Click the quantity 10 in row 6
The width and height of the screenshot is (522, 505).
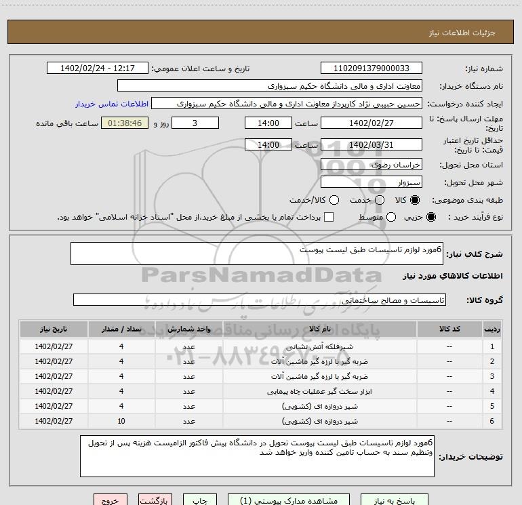pos(121,421)
